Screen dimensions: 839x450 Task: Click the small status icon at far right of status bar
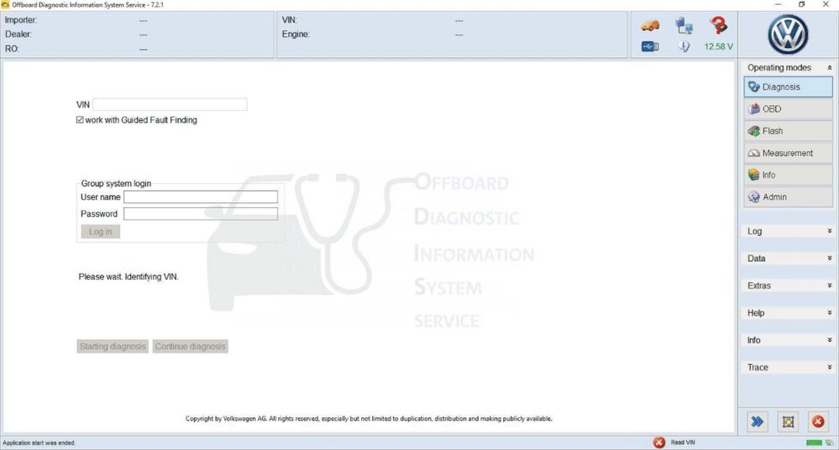tap(830, 442)
